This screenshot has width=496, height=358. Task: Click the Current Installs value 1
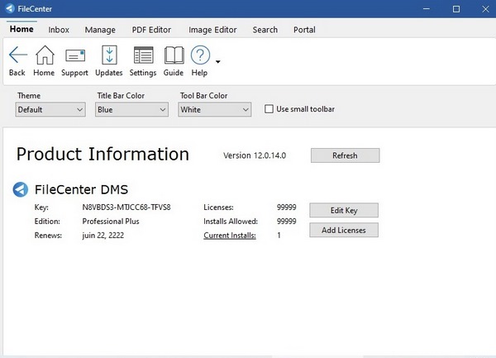[279, 236]
